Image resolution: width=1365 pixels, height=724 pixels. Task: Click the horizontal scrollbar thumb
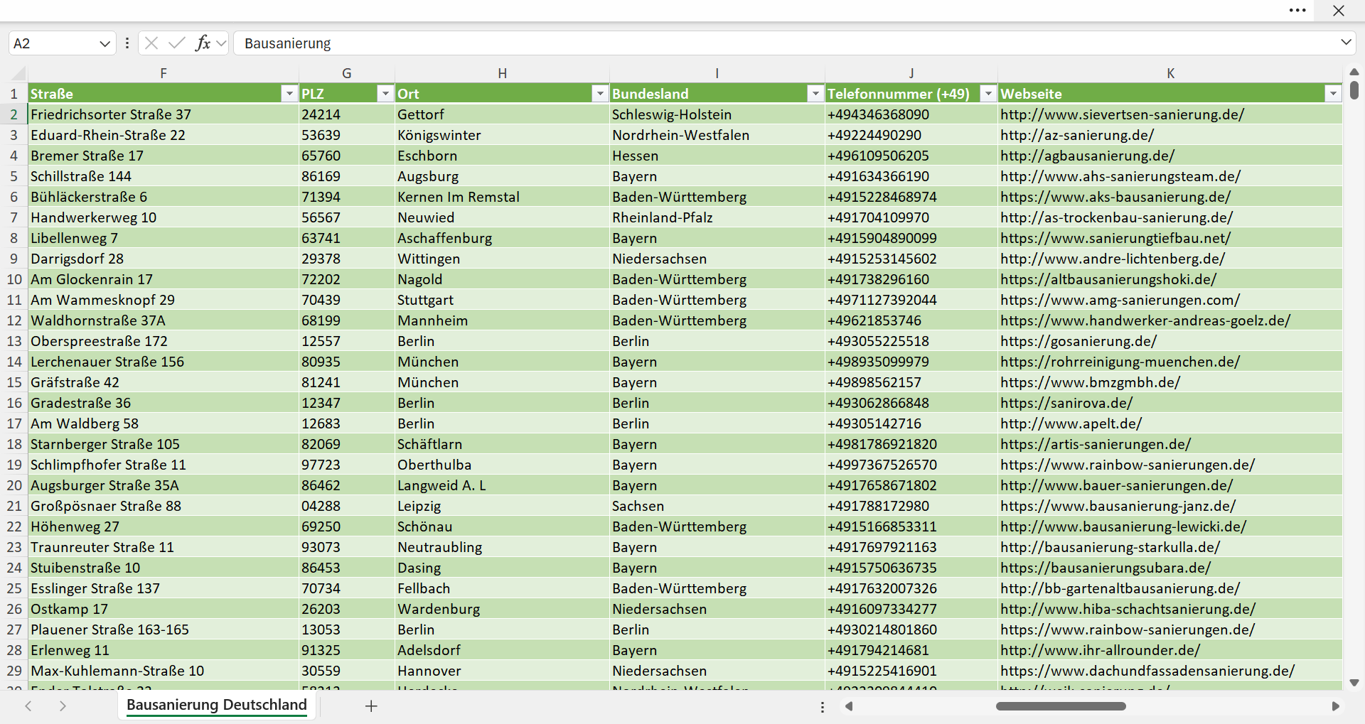(1061, 706)
